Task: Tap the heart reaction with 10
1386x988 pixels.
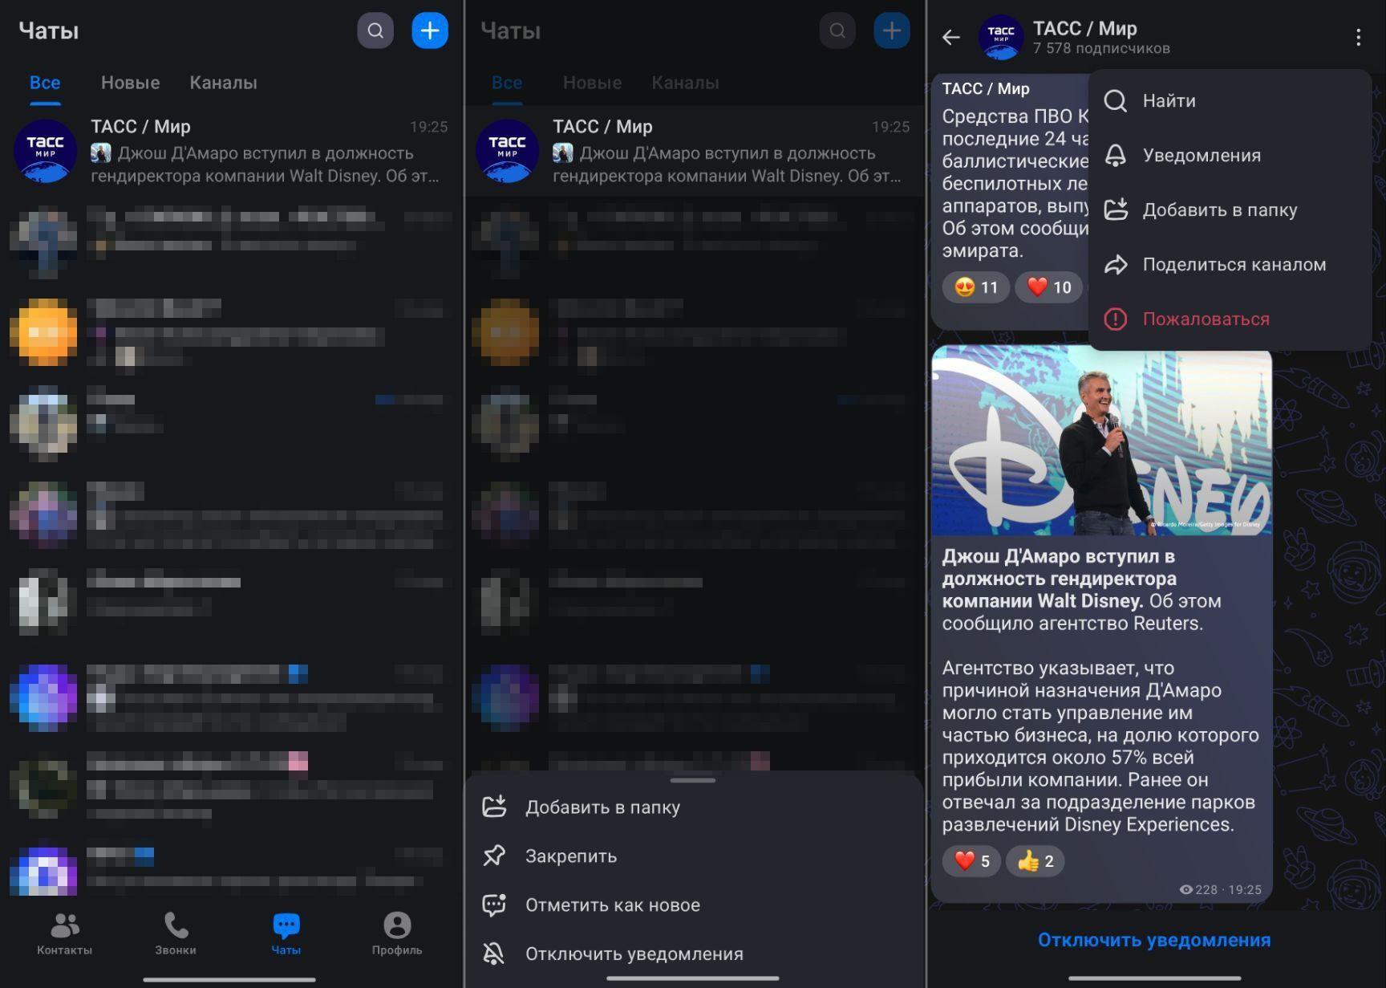Action: tap(1049, 287)
